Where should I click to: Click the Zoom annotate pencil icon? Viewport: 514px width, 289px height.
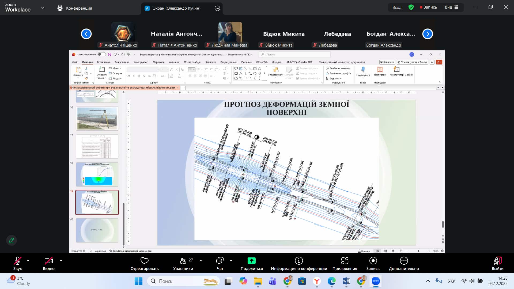[12, 240]
